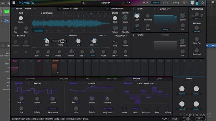Open the Pigments hamburger main menu
The width and height of the screenshot is (216, 121).
14,3
